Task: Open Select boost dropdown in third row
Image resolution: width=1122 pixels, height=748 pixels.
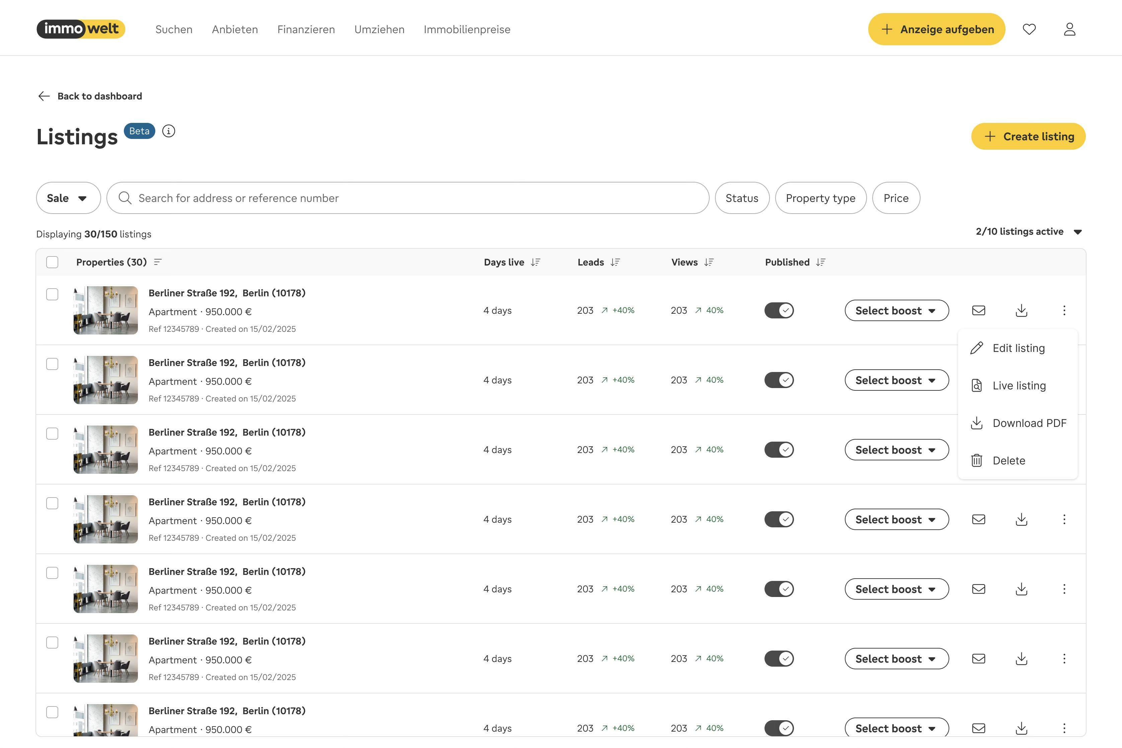Action: [x=896, y=450]
